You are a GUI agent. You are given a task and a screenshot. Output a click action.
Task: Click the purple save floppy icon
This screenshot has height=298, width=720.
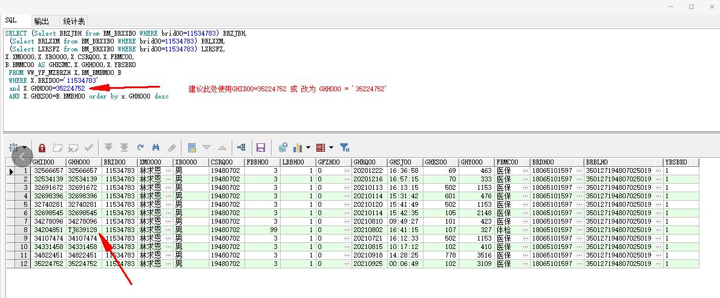coord(261,147)
